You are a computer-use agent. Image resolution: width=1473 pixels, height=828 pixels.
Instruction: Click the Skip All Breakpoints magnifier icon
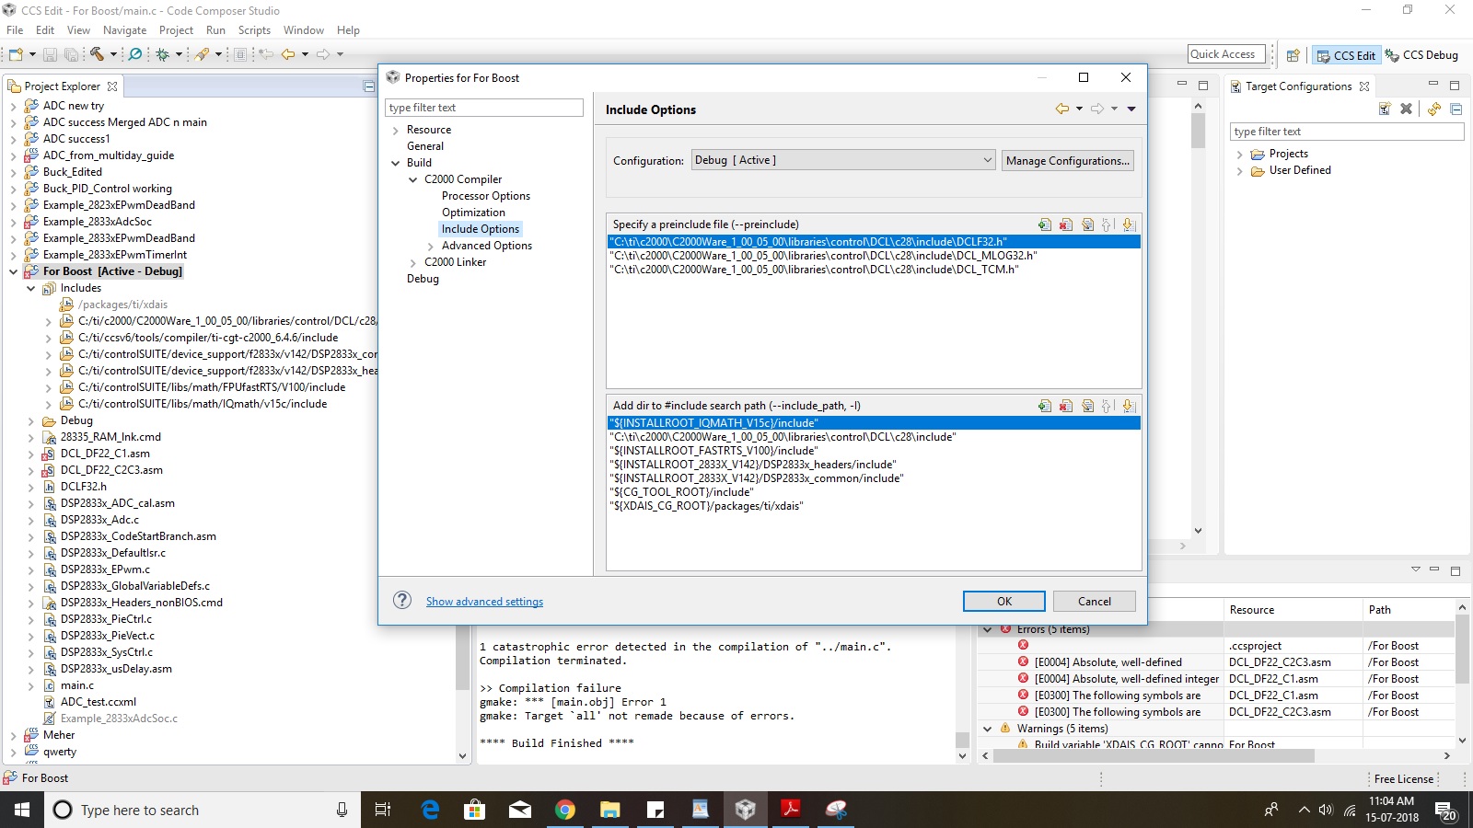pyautogui.click(x=135, y=55)
